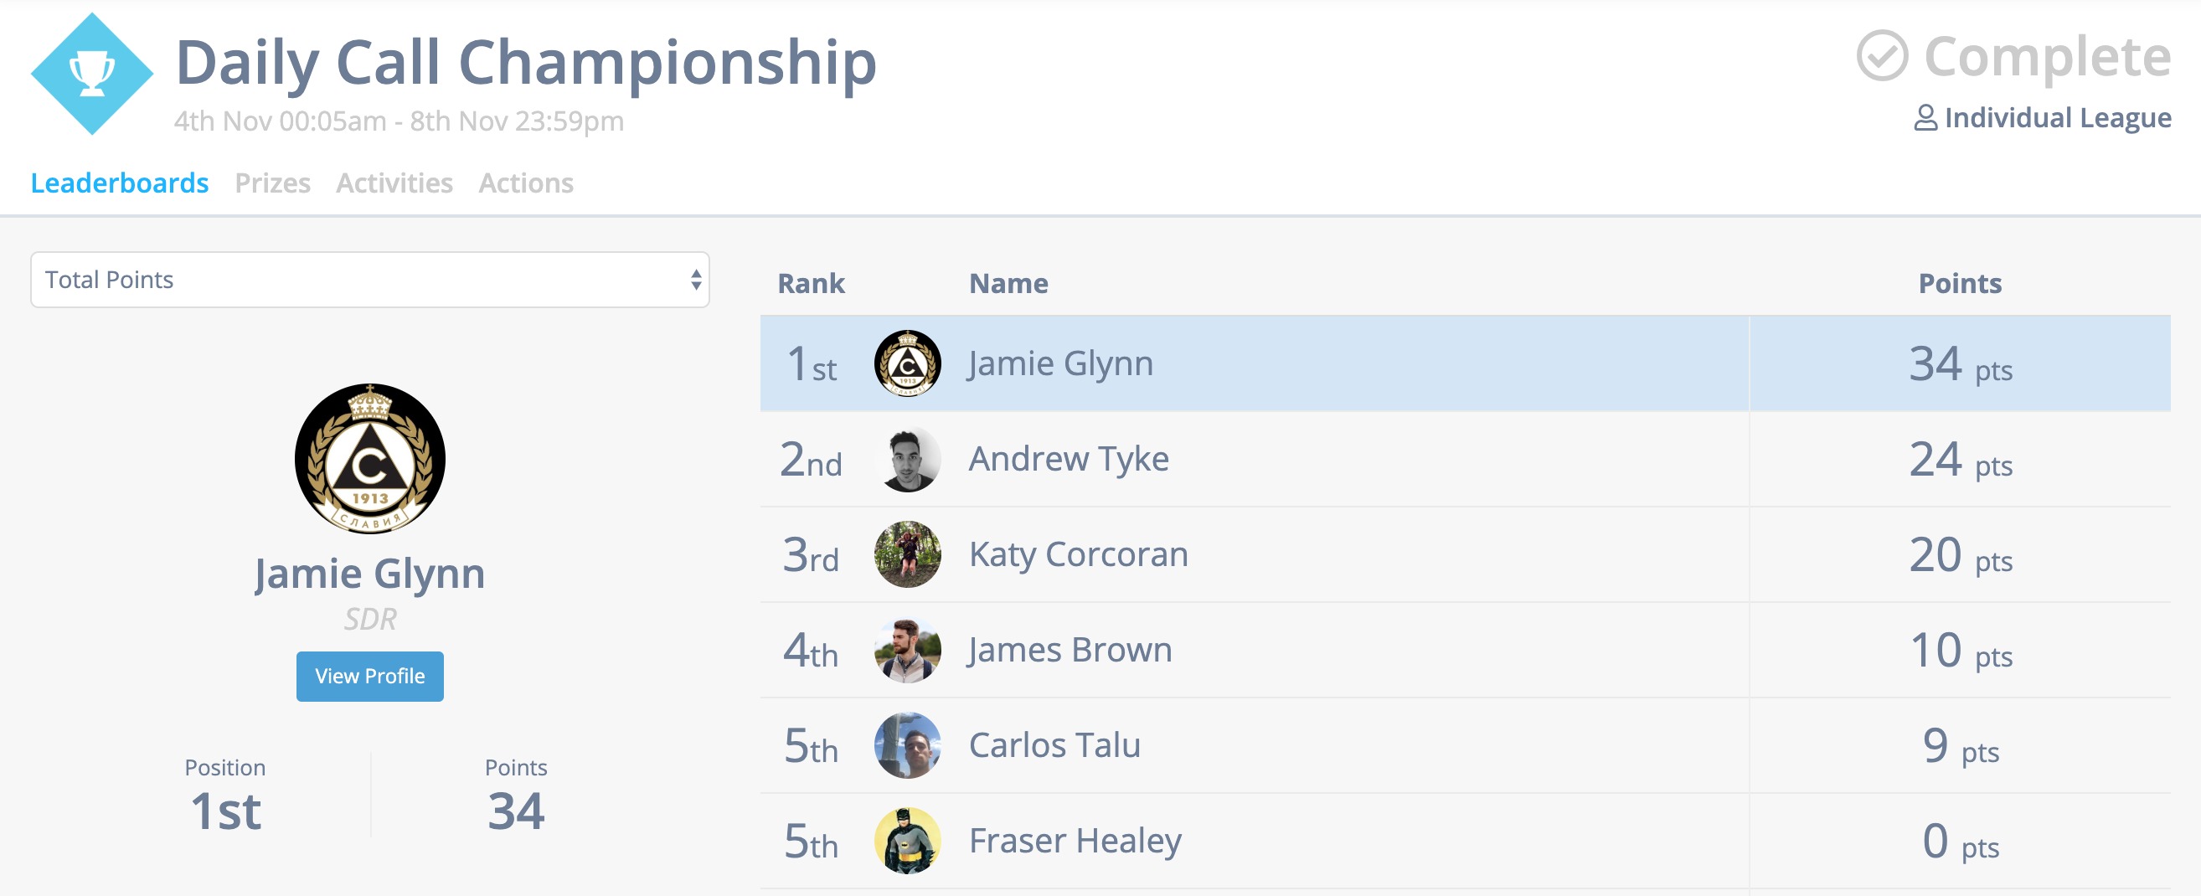Select the Leaderboards tab
The image size is (2201, 896).
click(120, 183)
